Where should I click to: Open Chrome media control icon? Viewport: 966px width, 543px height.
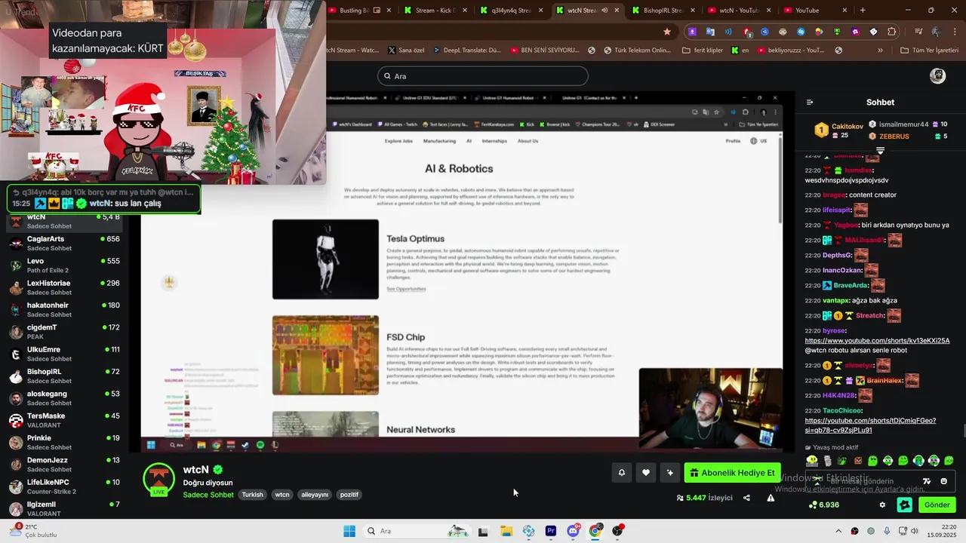point(918,32)
